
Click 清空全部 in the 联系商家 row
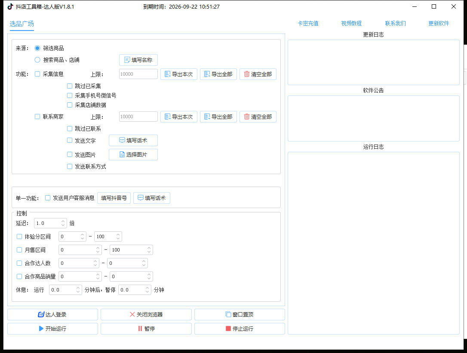tap(258, 117)
